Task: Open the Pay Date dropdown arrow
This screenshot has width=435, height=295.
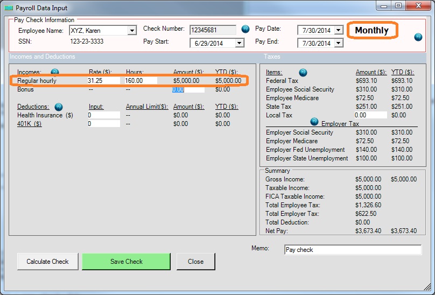Action: 338,30
